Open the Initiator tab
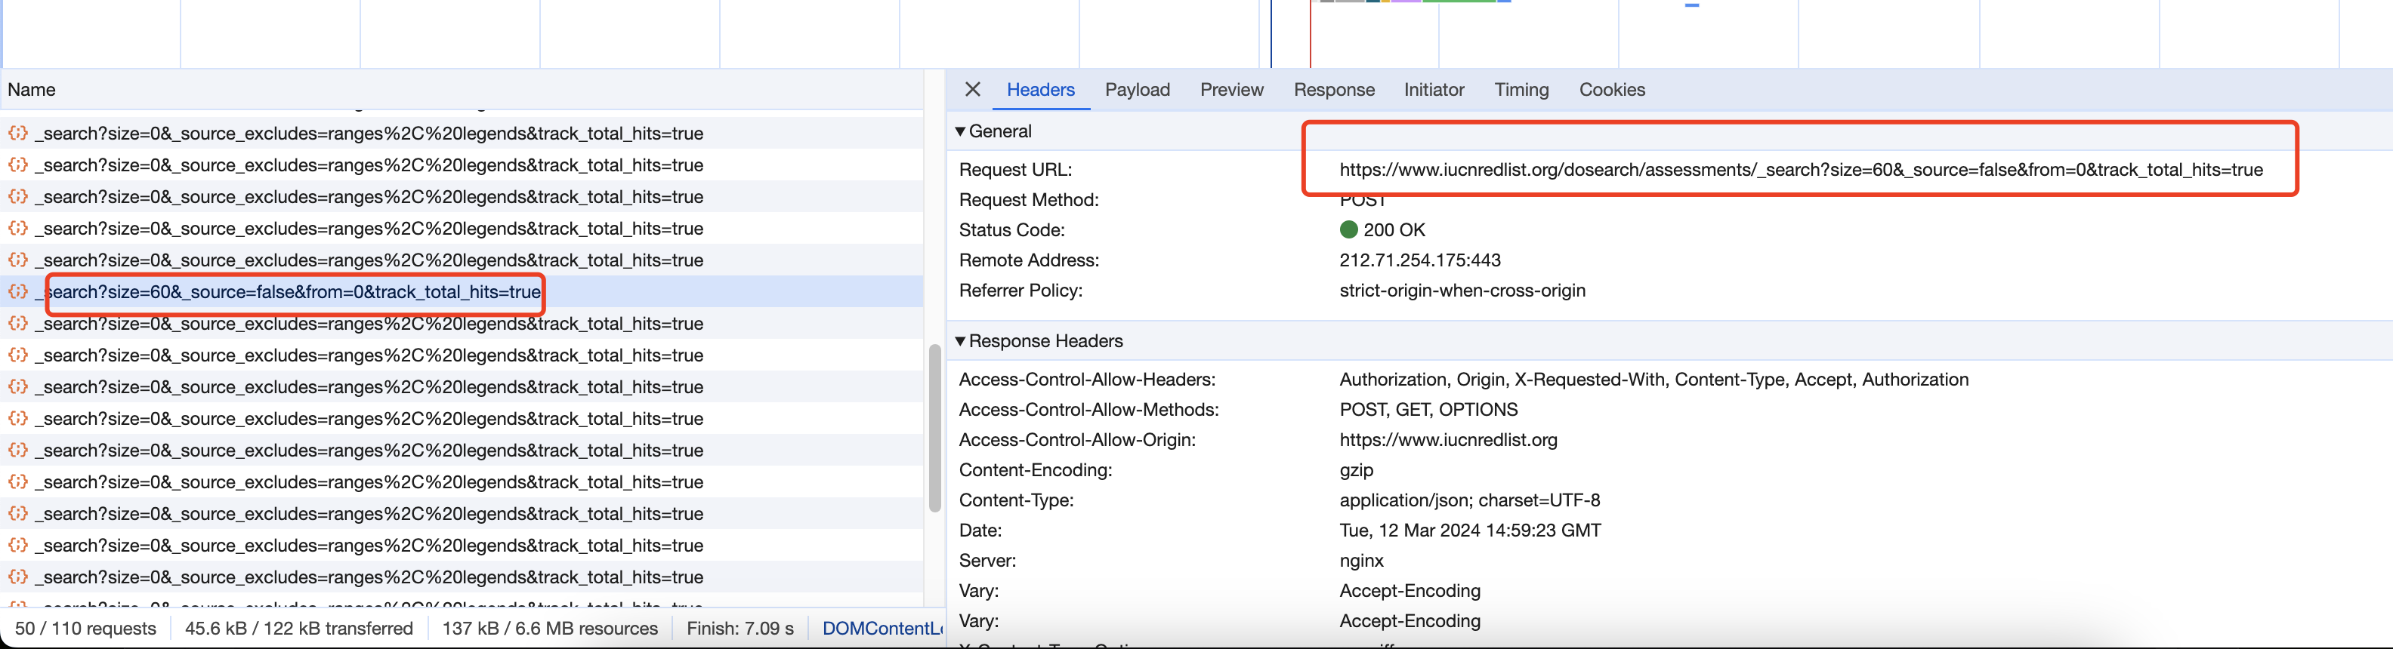Screen dimensions: 2393x649 click(1434, 89)
